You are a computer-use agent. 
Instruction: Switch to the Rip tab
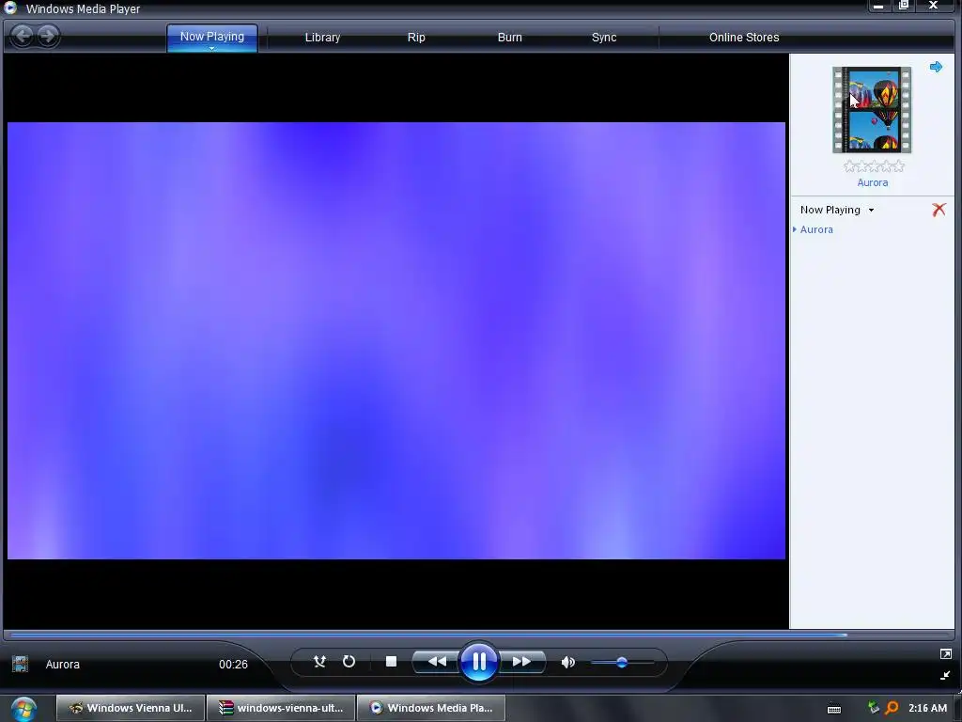click(416, 38)
